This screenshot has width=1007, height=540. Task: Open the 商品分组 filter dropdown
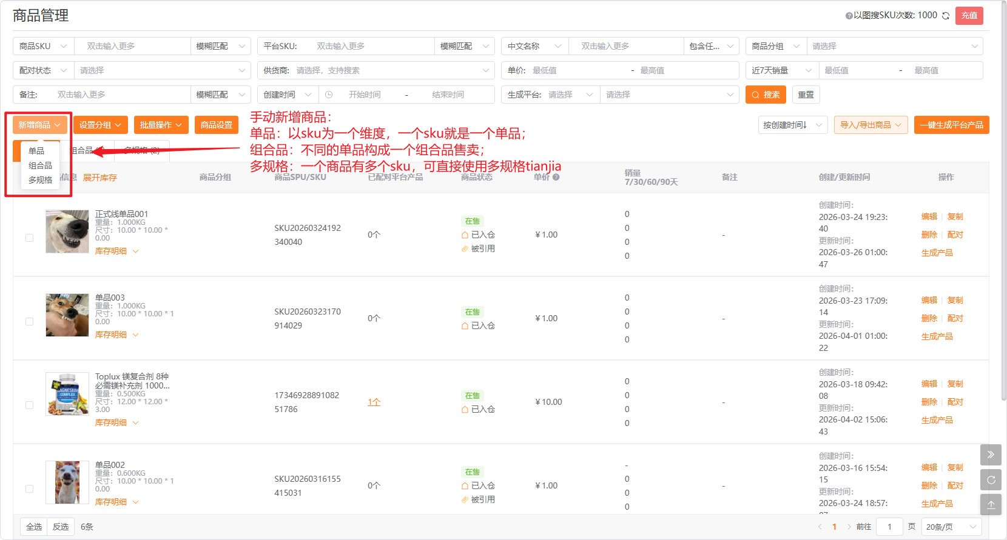point(894,46)
